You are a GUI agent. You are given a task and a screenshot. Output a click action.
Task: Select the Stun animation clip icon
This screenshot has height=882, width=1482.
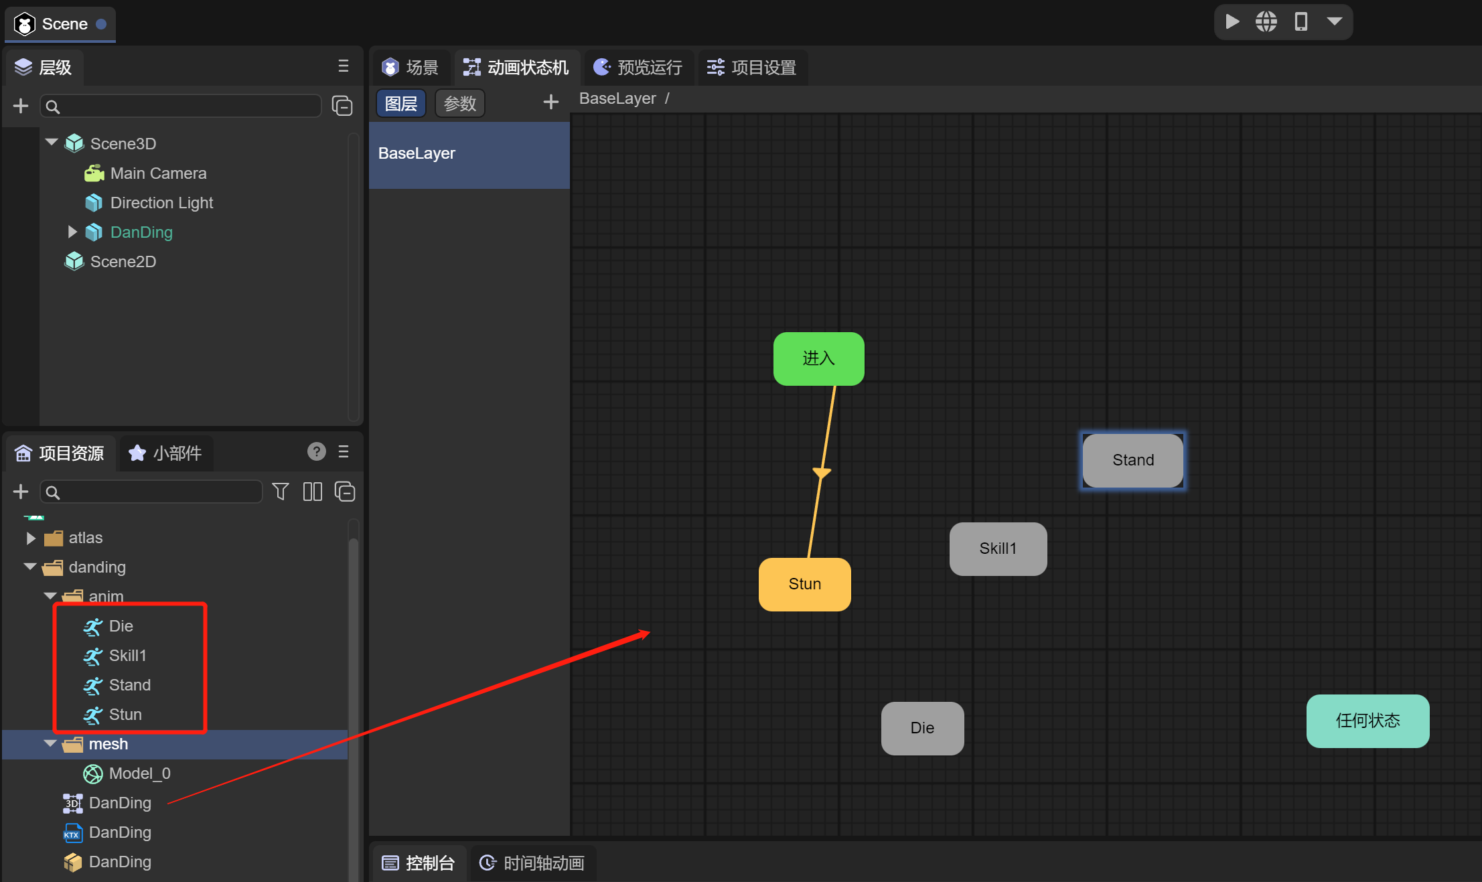tap(91, 714)
